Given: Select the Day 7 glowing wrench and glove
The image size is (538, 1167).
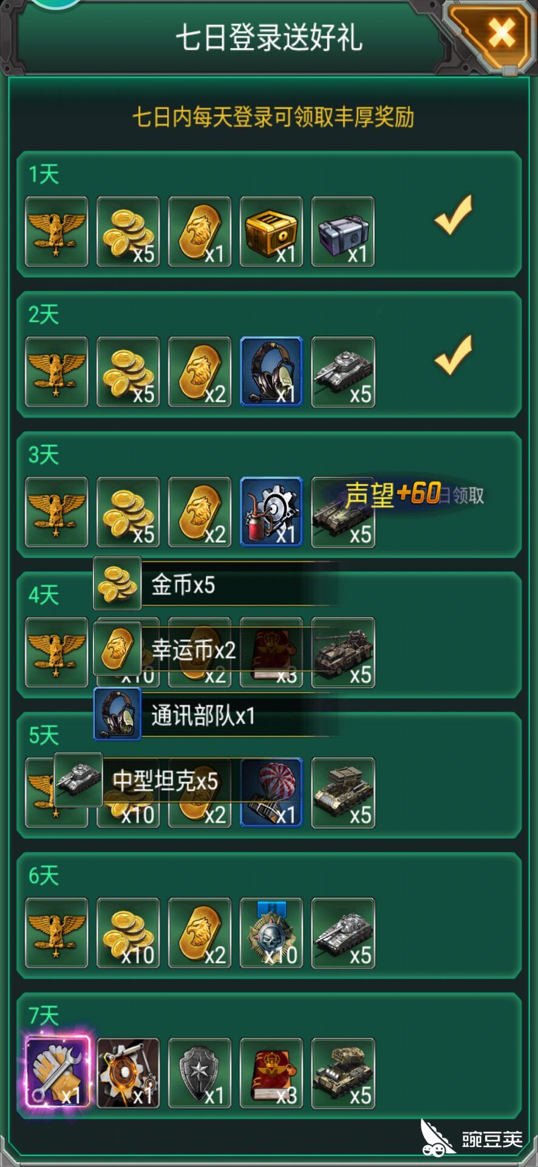Looking at the screenshot, I should point(57,1073).
